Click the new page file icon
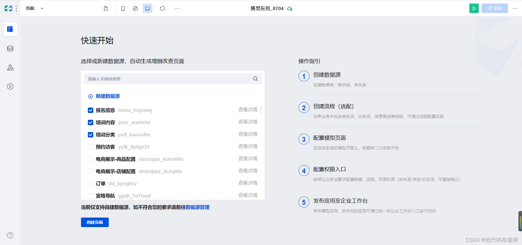Image resolution: width=522 pixels, height=245 pixels. pos(106,8)
